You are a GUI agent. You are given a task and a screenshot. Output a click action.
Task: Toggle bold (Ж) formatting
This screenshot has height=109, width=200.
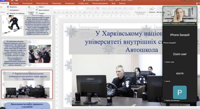[55, 12]
